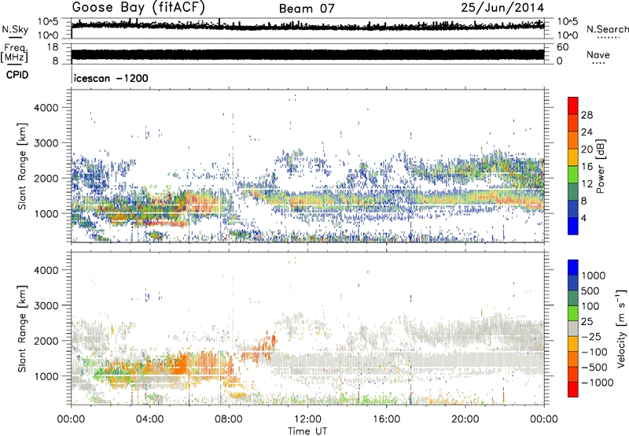
Task: Click the 'Time UT' axis title
Action: (x=307, y=431)
